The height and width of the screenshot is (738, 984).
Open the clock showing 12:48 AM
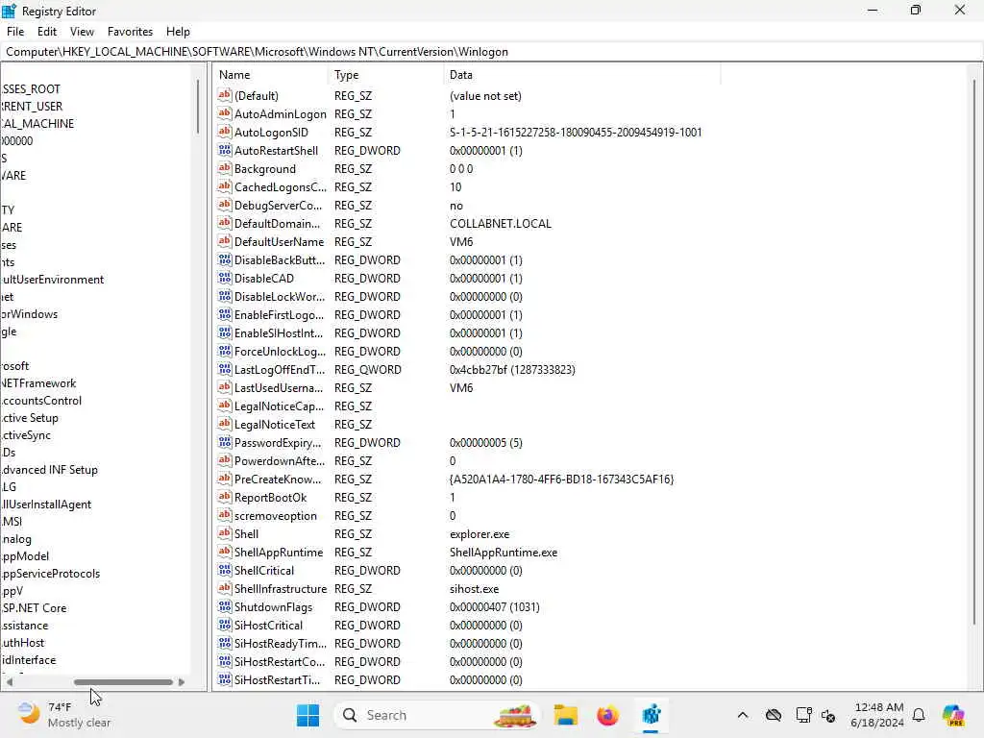878,715
